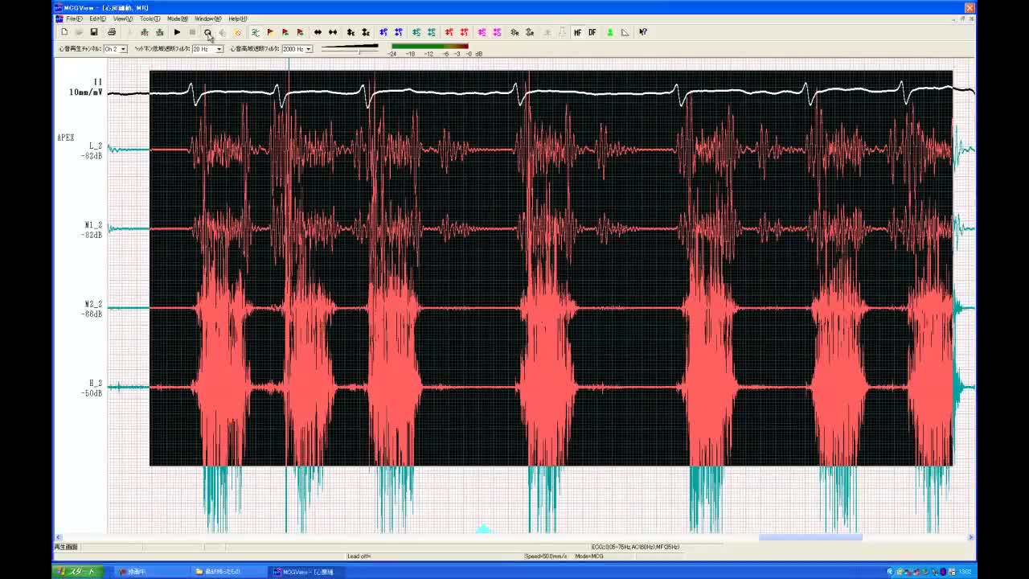Click the yellow flag marker icon
This screenshot has width=1029, height=579.
270,32
